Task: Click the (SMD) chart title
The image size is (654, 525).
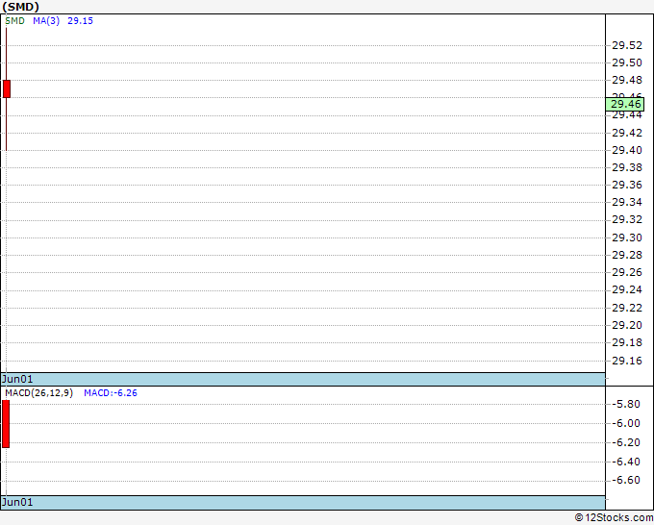Action: pyautogui.click(x=21, y=7)
